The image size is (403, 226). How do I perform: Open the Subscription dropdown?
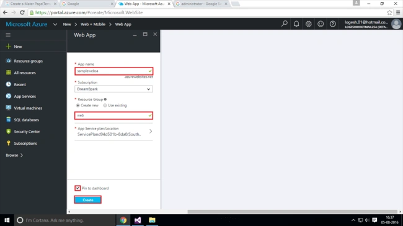[113, 89]
